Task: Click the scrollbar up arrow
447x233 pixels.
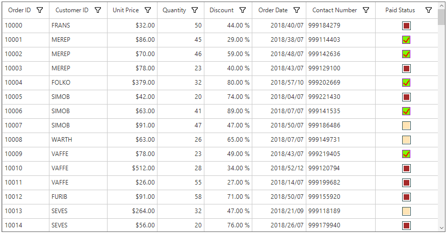Action: 441,6
